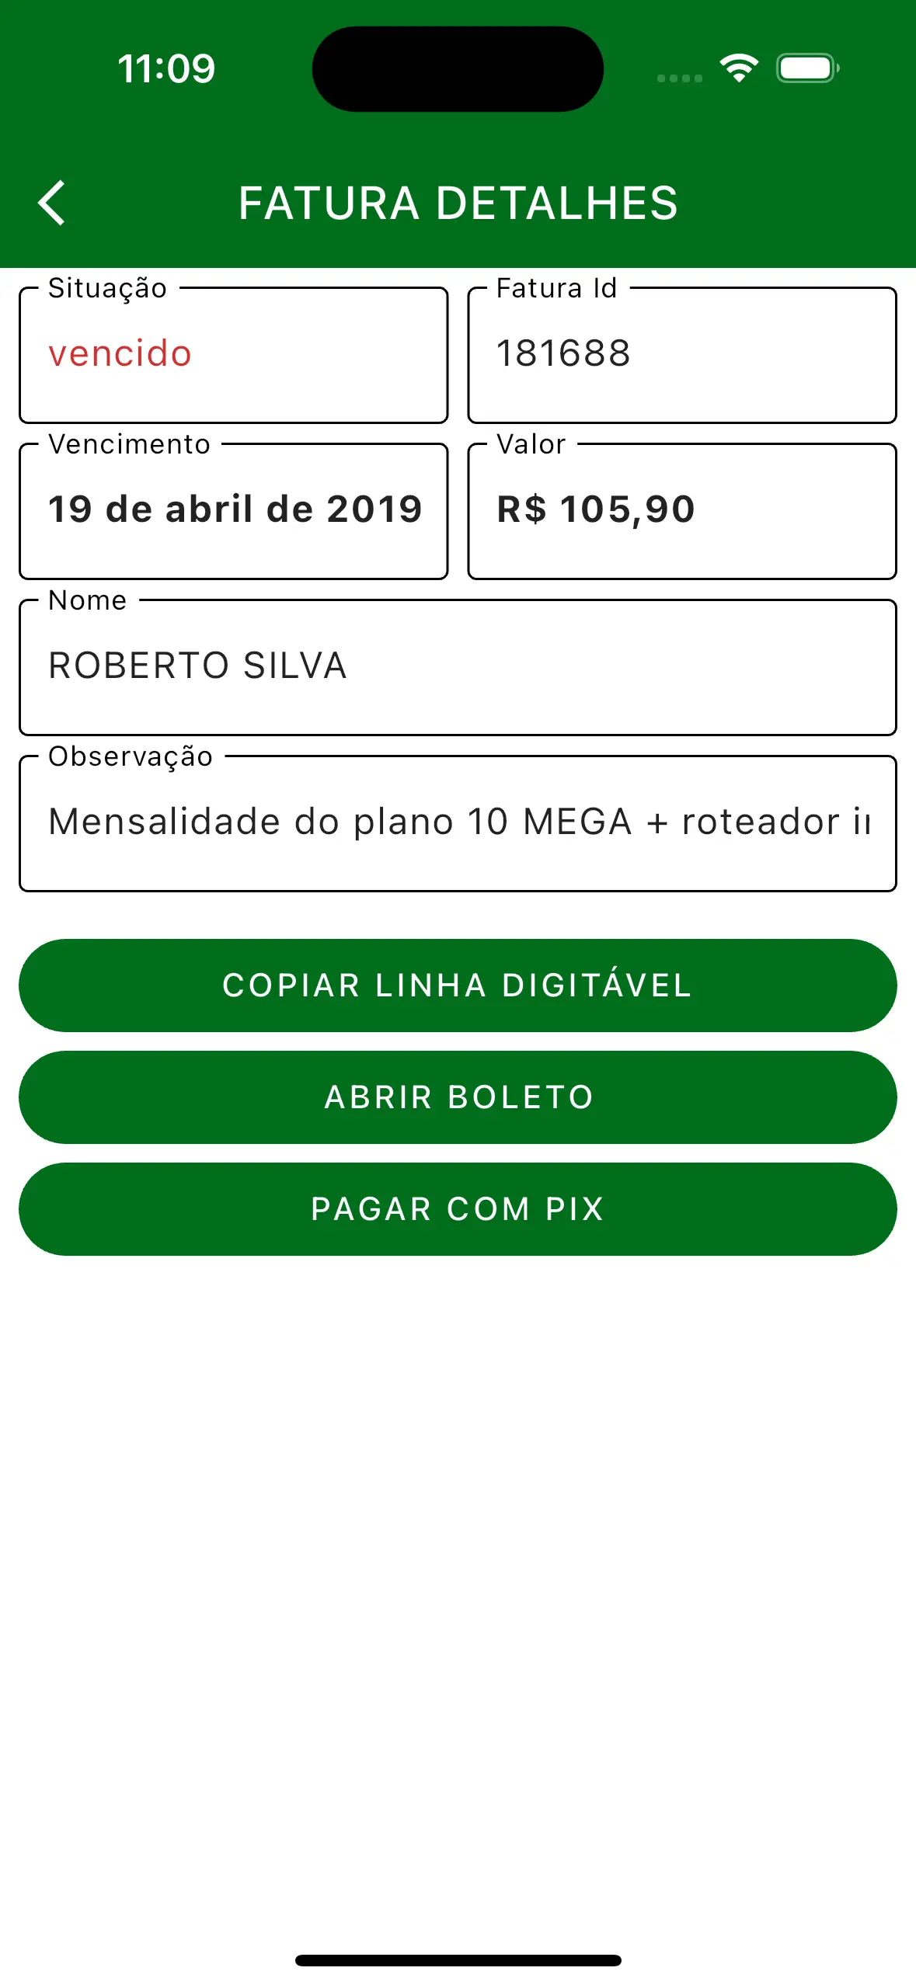Click the home indicator bar
The image size is (916, 1985).
[x=458, y=1960]
